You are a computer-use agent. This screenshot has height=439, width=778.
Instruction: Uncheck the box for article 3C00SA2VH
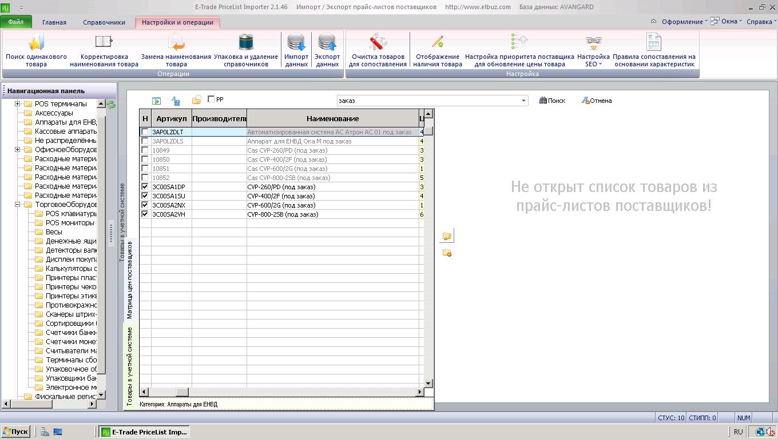(x=145, y=214)
